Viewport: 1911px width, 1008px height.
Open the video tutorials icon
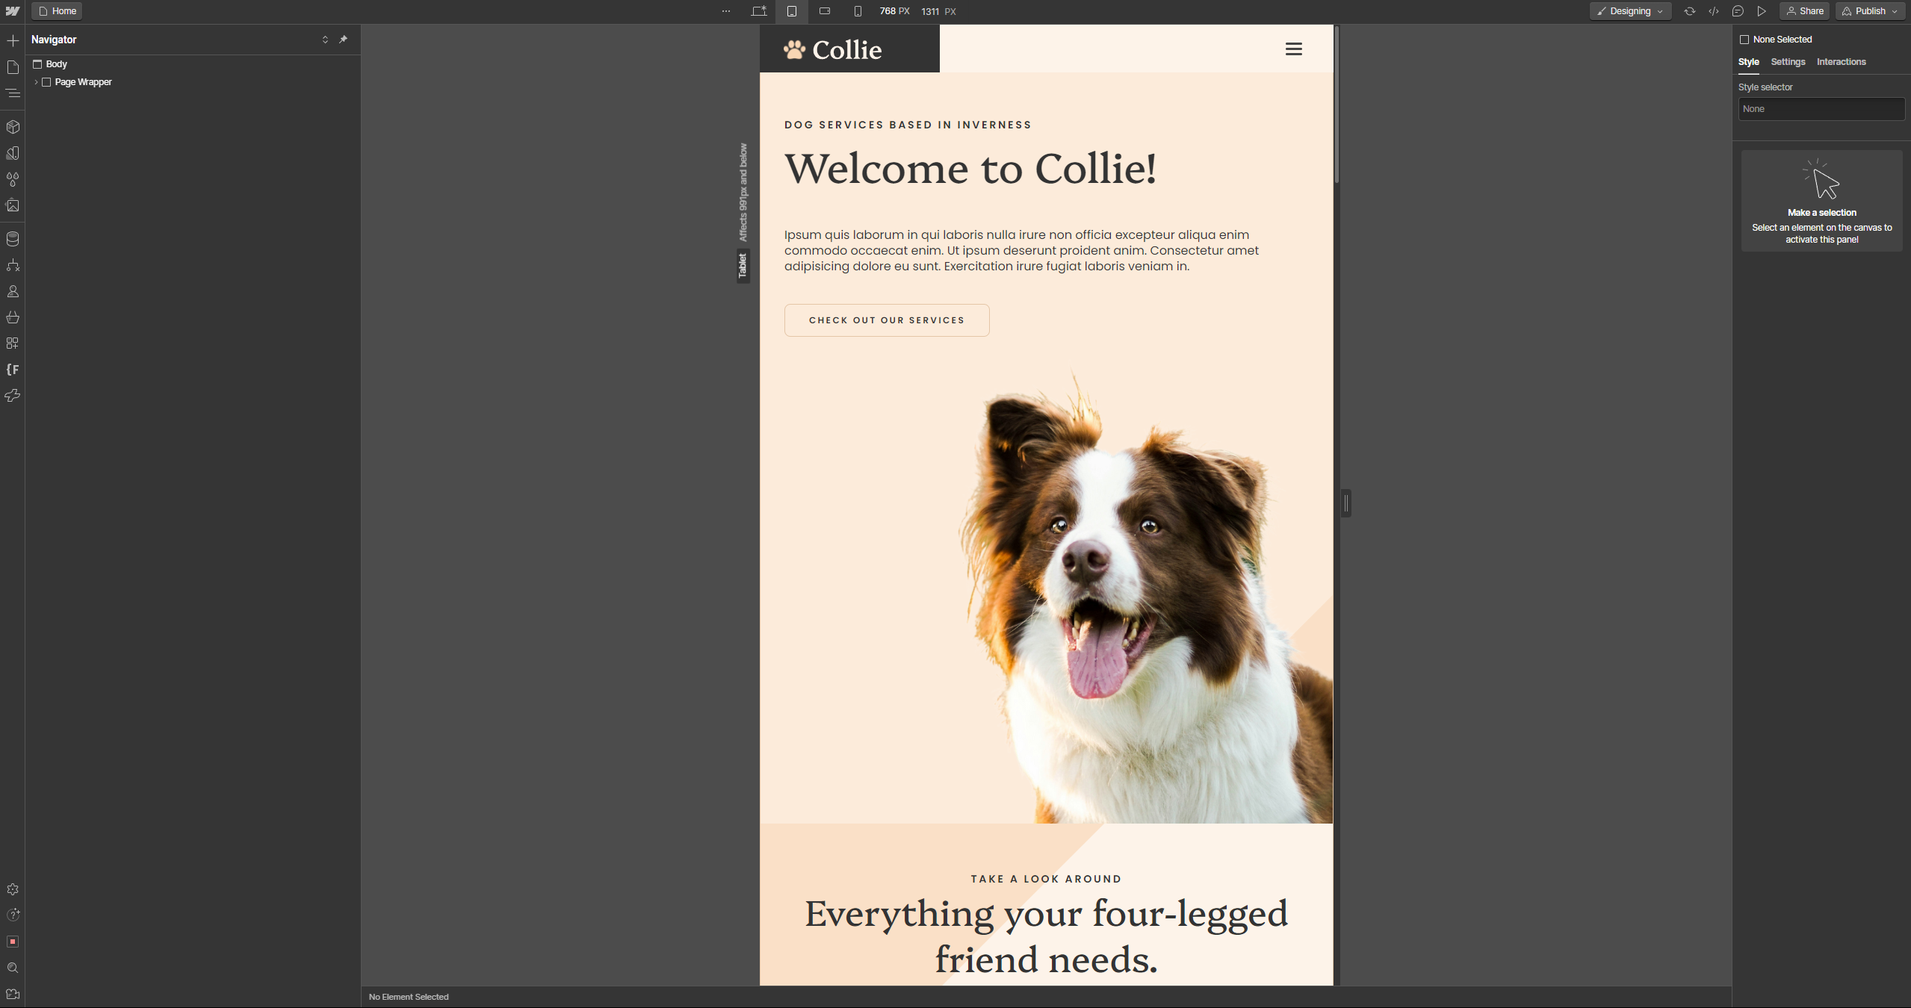13,994
